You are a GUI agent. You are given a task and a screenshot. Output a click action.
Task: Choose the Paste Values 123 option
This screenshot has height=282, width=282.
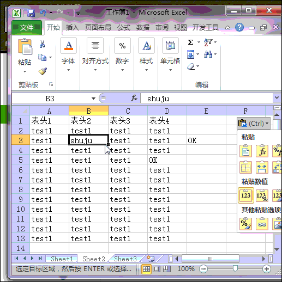(x=246, y=195)
